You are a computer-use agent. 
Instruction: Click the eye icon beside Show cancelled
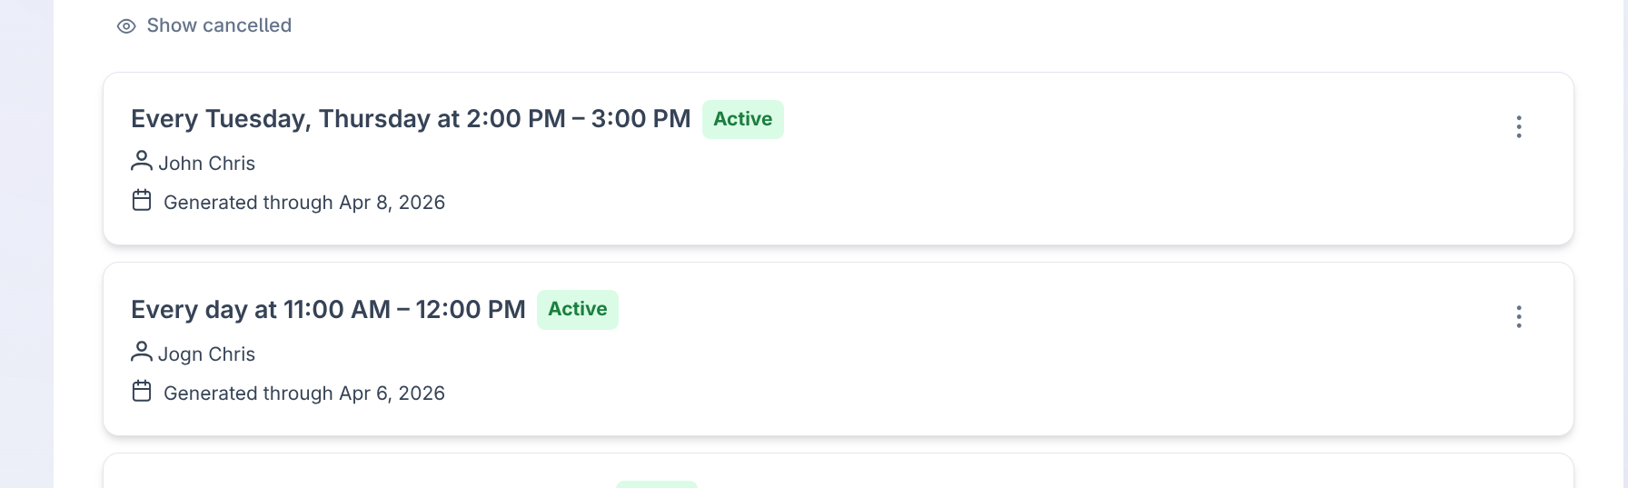coord(126,26)
